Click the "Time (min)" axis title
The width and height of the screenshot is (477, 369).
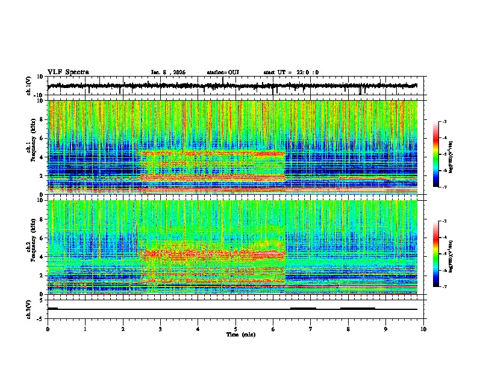tap(241, 335)
